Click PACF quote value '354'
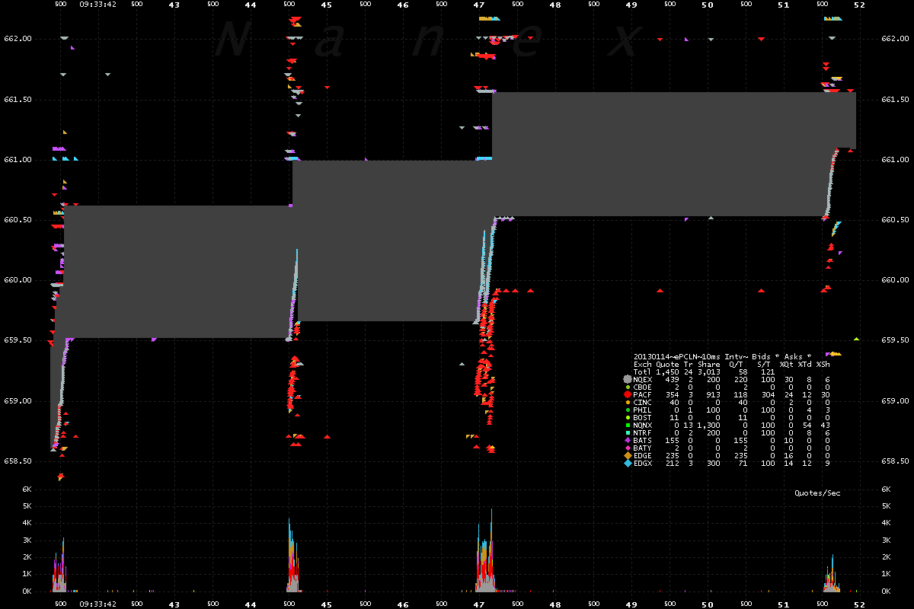The height and width of the screenshot is (609, 914). pos(672,394)
